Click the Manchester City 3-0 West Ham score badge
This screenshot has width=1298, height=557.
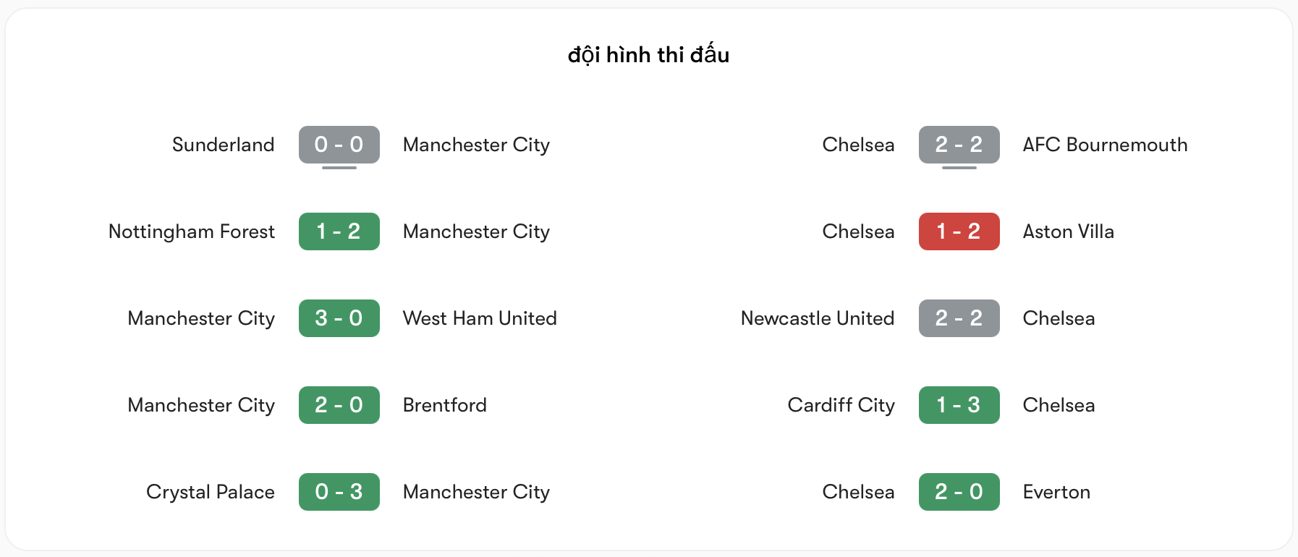339,318
